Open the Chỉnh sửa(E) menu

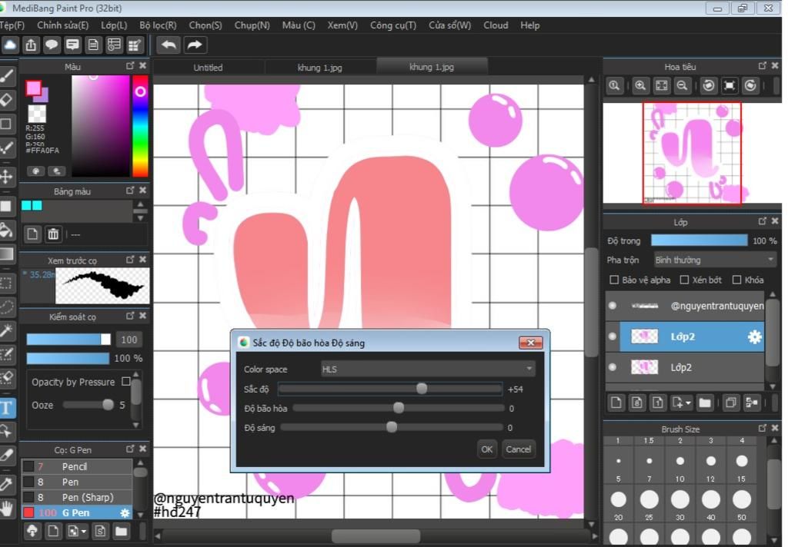[63, 25]
